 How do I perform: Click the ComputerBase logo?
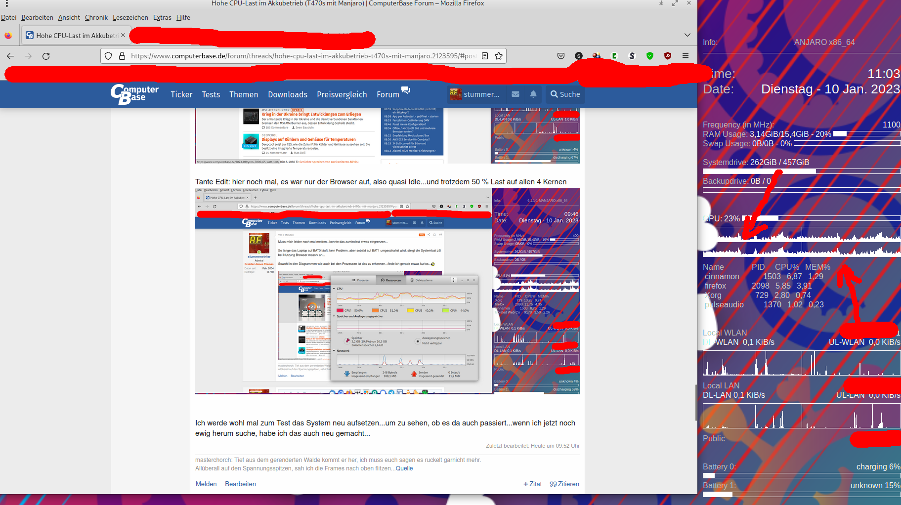[x=134, y=94]
